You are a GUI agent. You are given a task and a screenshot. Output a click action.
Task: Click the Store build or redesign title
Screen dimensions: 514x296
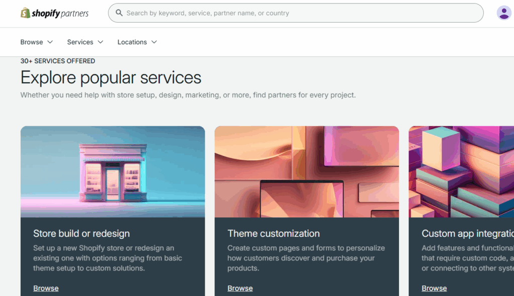tap(81, 233)
